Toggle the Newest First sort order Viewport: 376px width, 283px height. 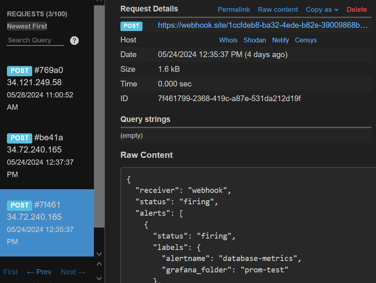pos(27,26)
